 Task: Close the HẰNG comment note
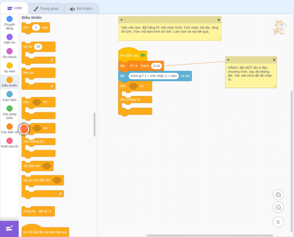pyautogui.click(x=274, y=60)
